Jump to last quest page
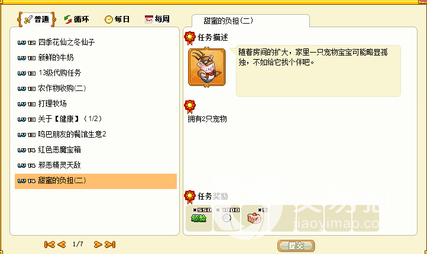This screenshot has height=254, width=427. (110, 245)
